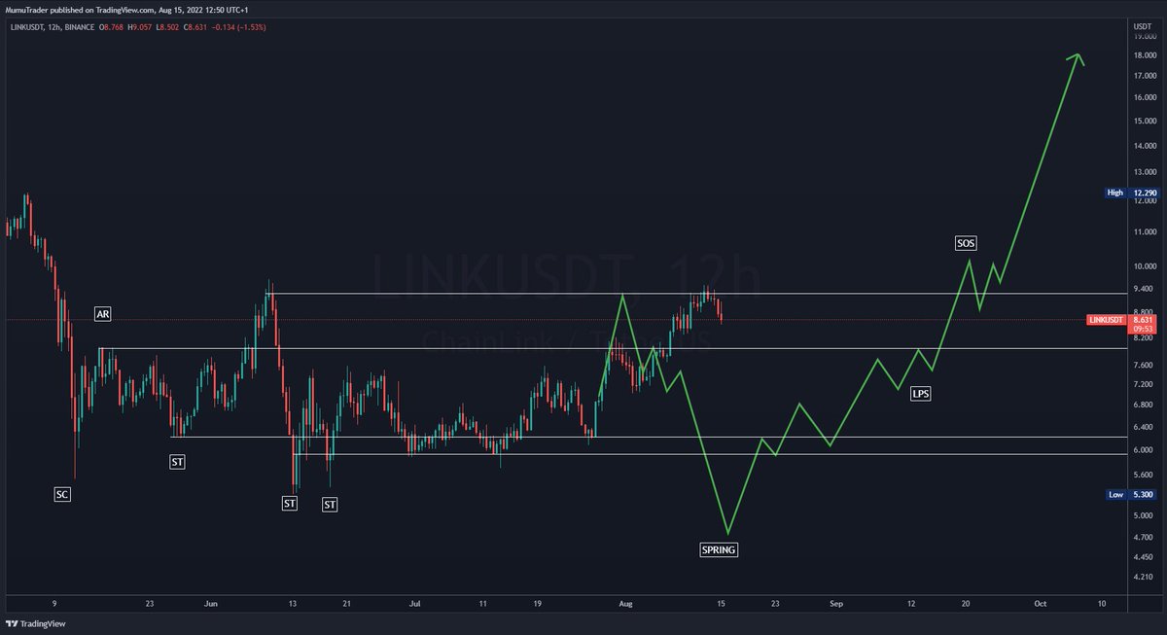Image resolution: width=1167 pixels, height=635 pixels.
Task: Click 6.400 on the price axis
Action: (1143, 426)
